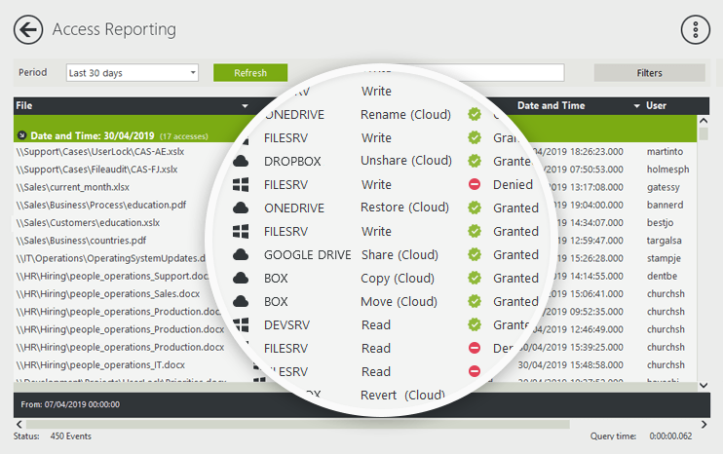Open the Period dropdown showing Last 30 days
The height and width of the screenshot is (454, 723).
coord(132,73)
